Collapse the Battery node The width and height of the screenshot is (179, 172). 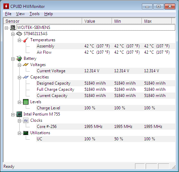point(13,59)
